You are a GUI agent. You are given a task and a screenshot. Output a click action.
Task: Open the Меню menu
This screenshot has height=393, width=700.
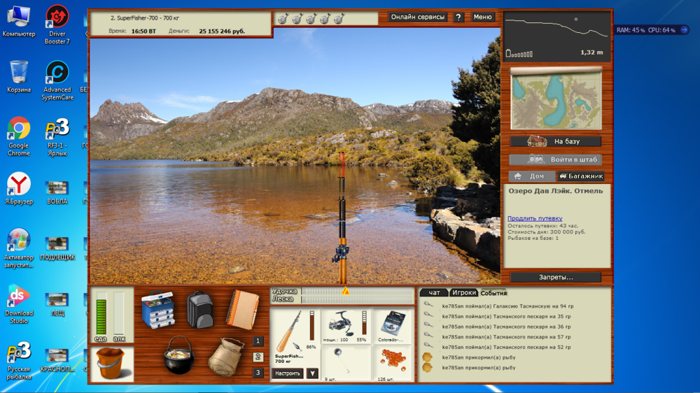[x=482, y=17]
